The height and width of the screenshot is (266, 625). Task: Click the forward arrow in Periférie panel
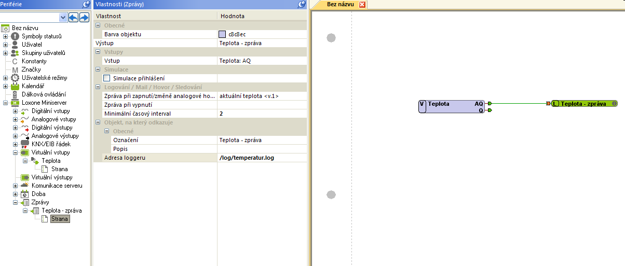[84, 18]
